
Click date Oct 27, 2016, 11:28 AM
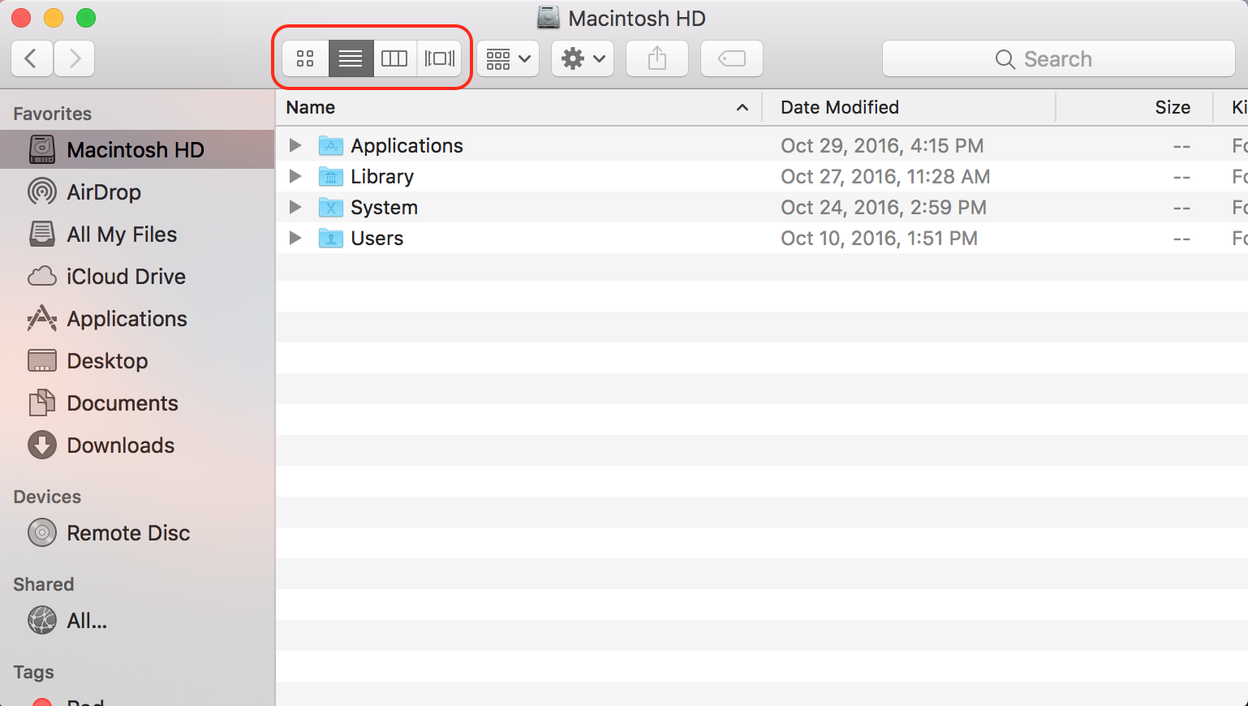885,177
